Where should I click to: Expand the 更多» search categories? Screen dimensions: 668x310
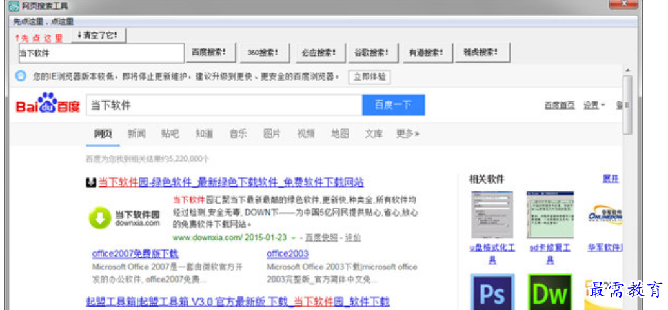click(x=407, y=134)
